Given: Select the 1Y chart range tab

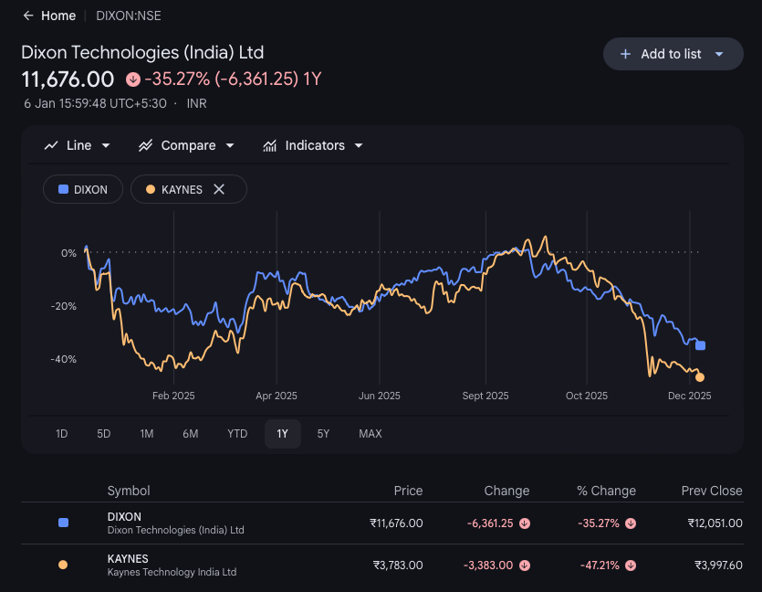Looking at the screenshot, I should tap(282, 433).
